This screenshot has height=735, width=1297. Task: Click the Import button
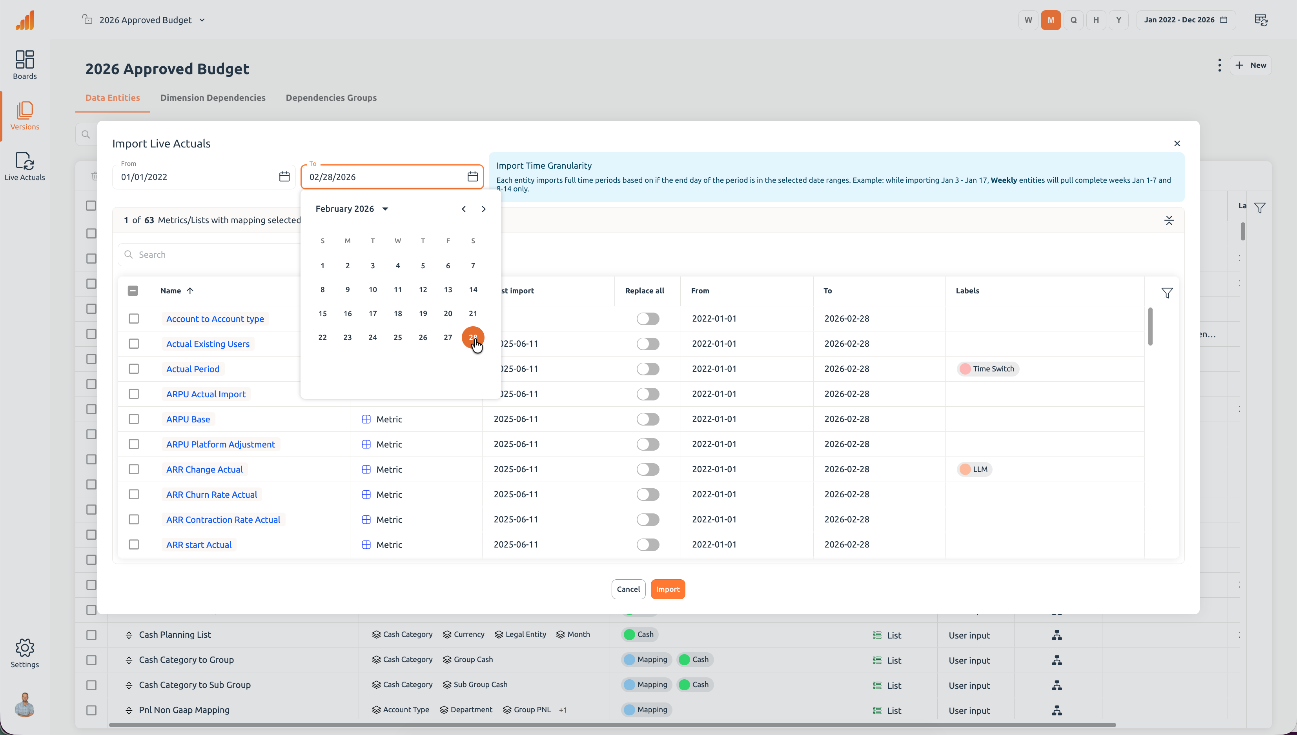click(x=667, y=589)
